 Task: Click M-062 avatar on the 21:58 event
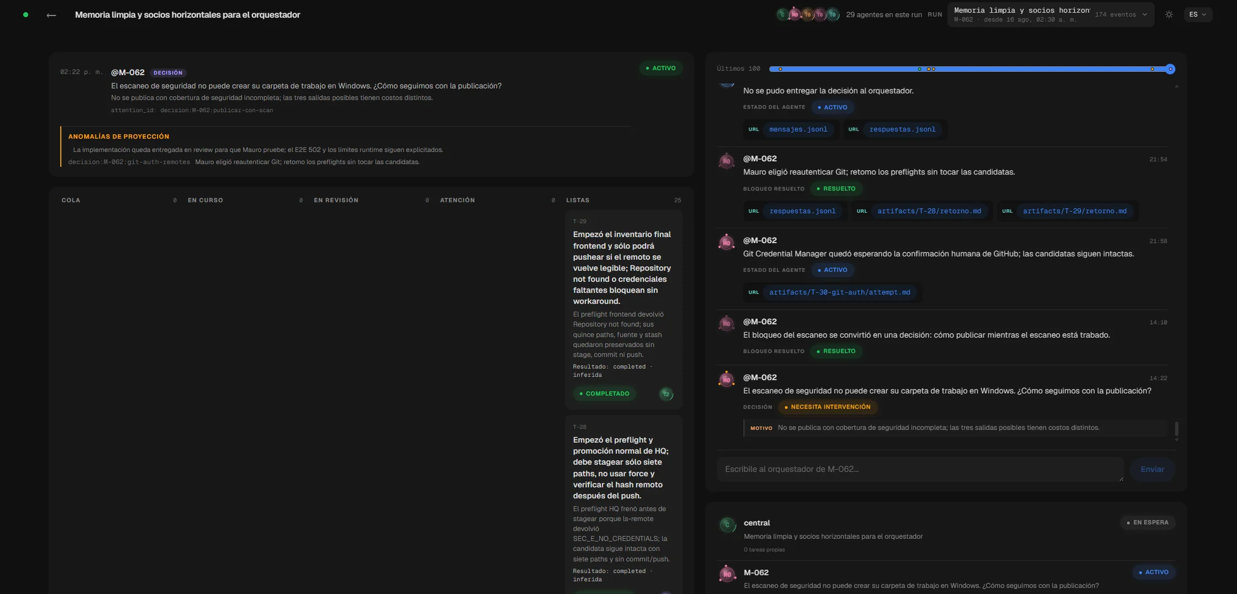coord(726,242)
